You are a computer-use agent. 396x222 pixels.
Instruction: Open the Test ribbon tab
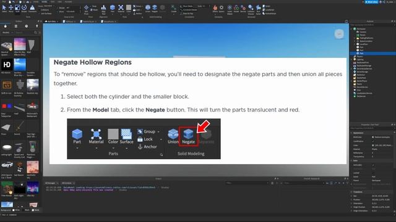tap(53, 2)
